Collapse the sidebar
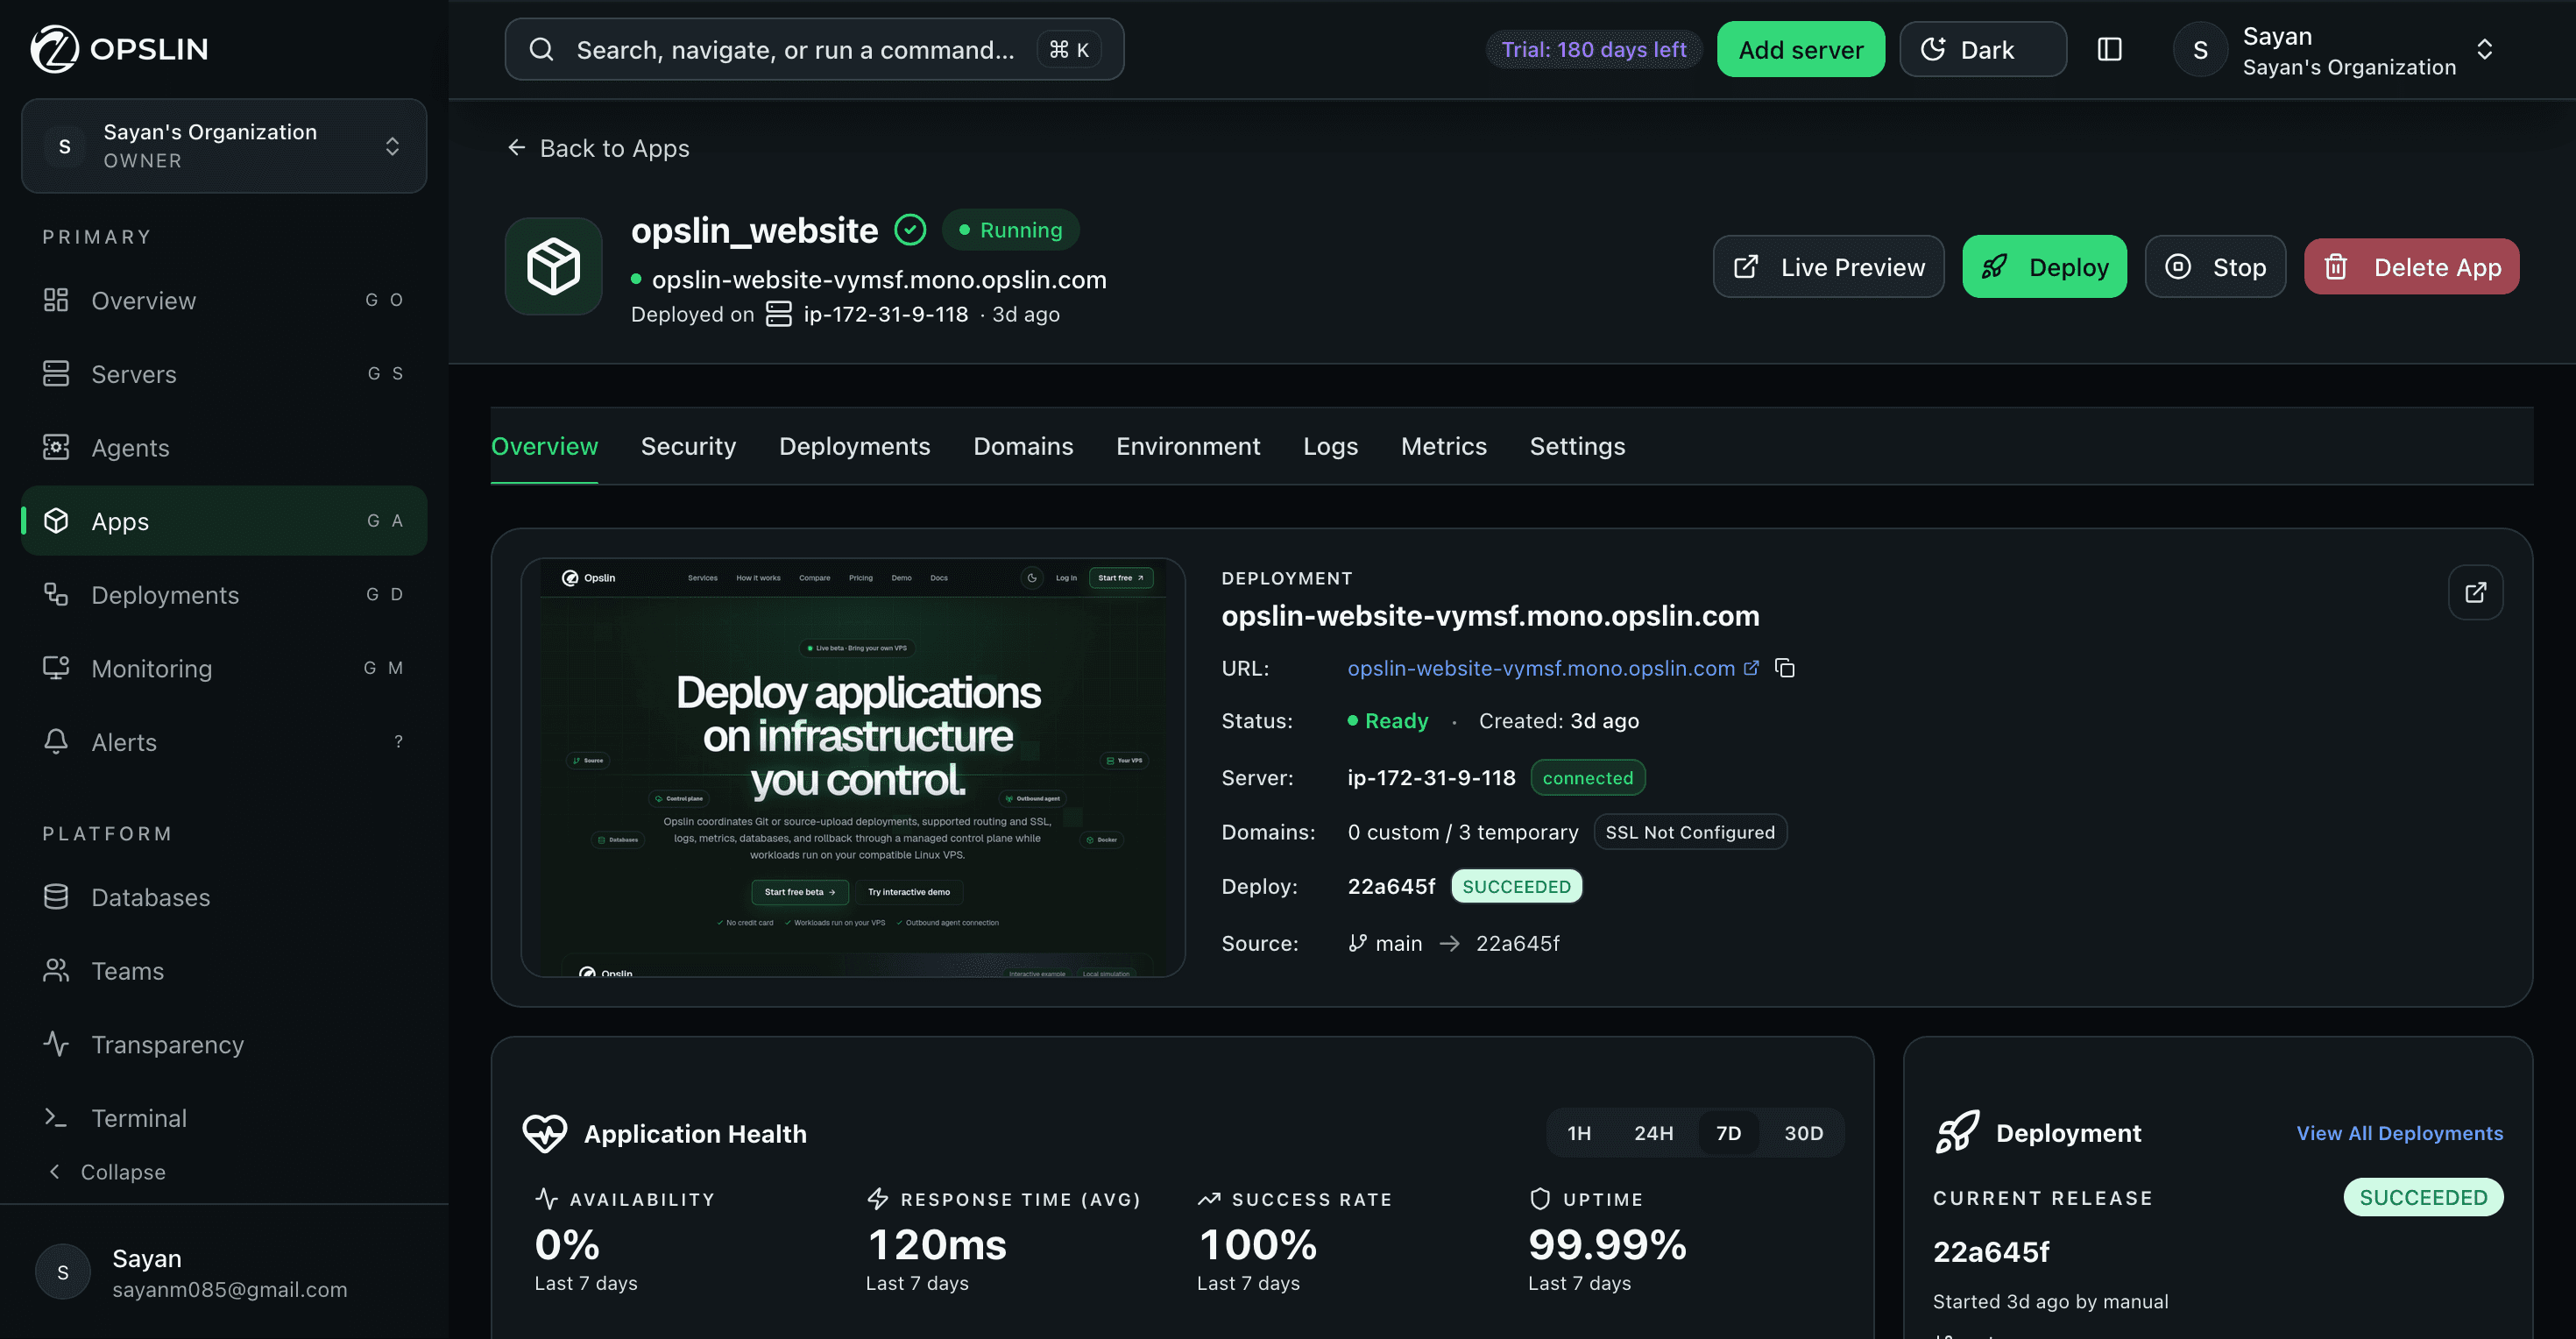This screenshot has width=2576, height=1339. (108, 1172)
